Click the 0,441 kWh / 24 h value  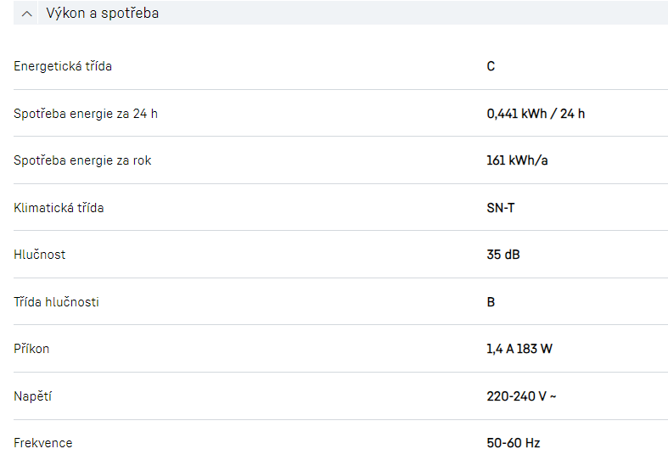[x=536, y=114]
